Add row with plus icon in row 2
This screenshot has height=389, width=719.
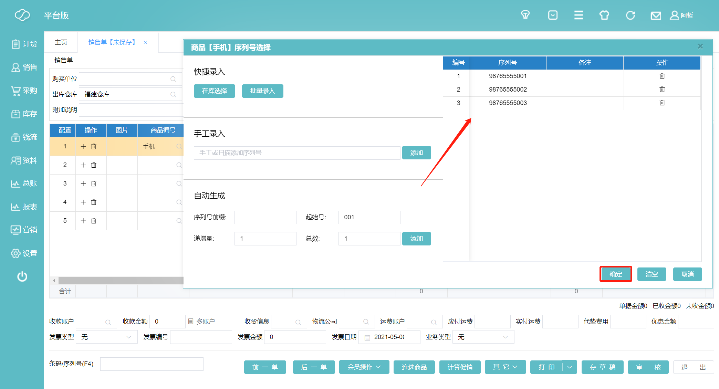(x=83, y=165)
